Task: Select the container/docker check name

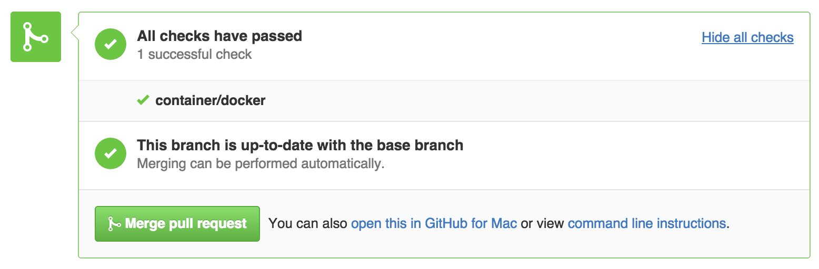Action: tap(210, 100)
